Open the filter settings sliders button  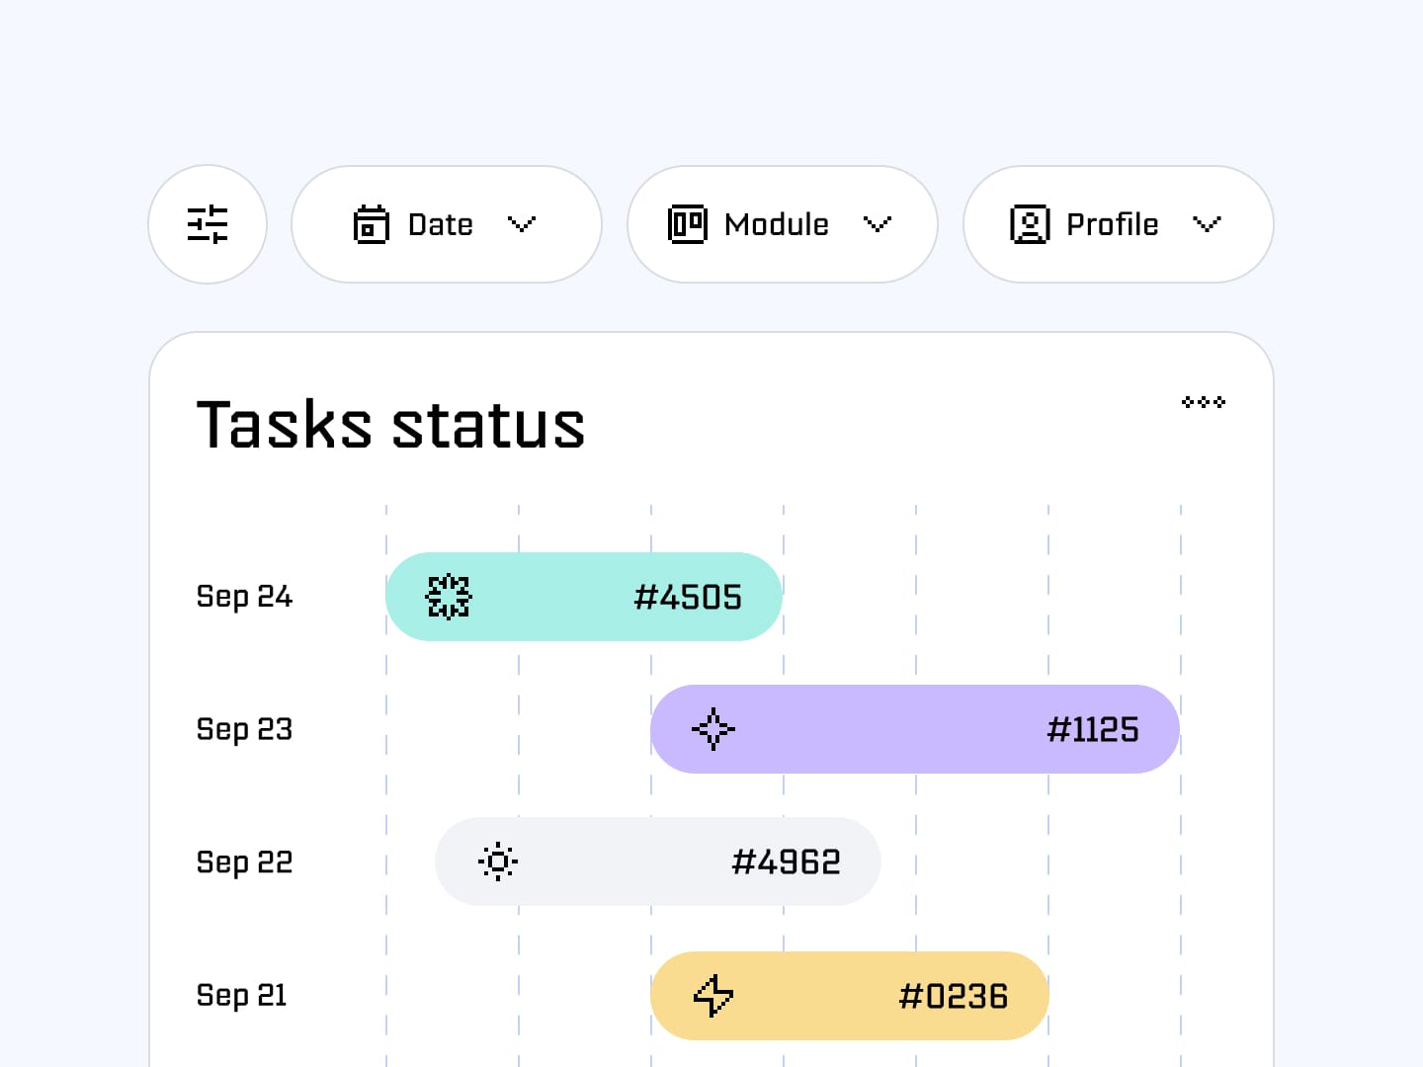pyautogui.click(x=208, y=224)
